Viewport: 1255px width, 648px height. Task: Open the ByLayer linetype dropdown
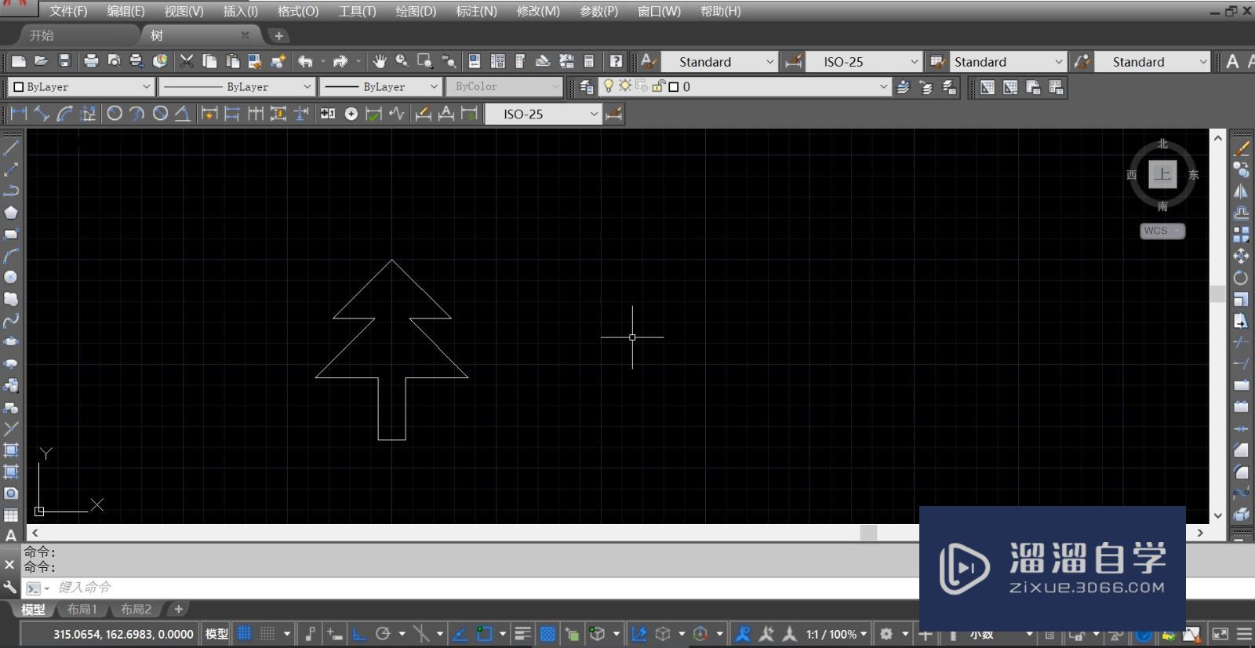pos(237,86)
